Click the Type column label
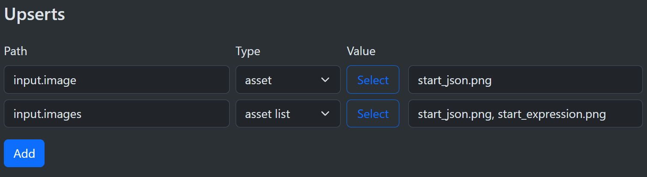Viewport: 647px width, 177px height. click(x=248, y=51)
